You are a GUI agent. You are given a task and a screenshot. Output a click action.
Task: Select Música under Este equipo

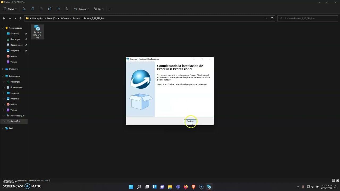[14, 104]
